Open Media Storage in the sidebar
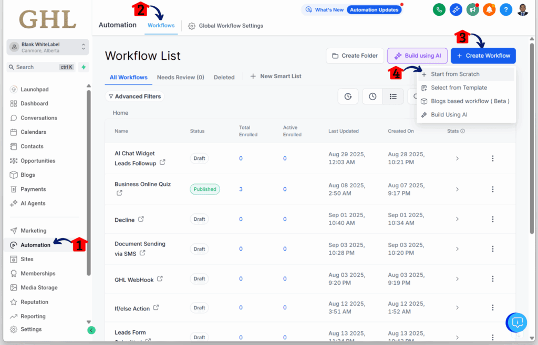538x345 pixels. 39,288
